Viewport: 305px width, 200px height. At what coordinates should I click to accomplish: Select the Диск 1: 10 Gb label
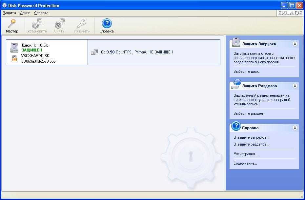[35, 45]
